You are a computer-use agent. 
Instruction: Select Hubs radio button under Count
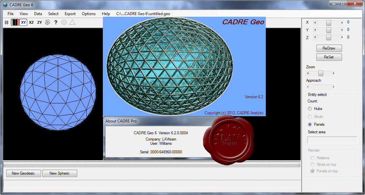(x=310, y=109)
